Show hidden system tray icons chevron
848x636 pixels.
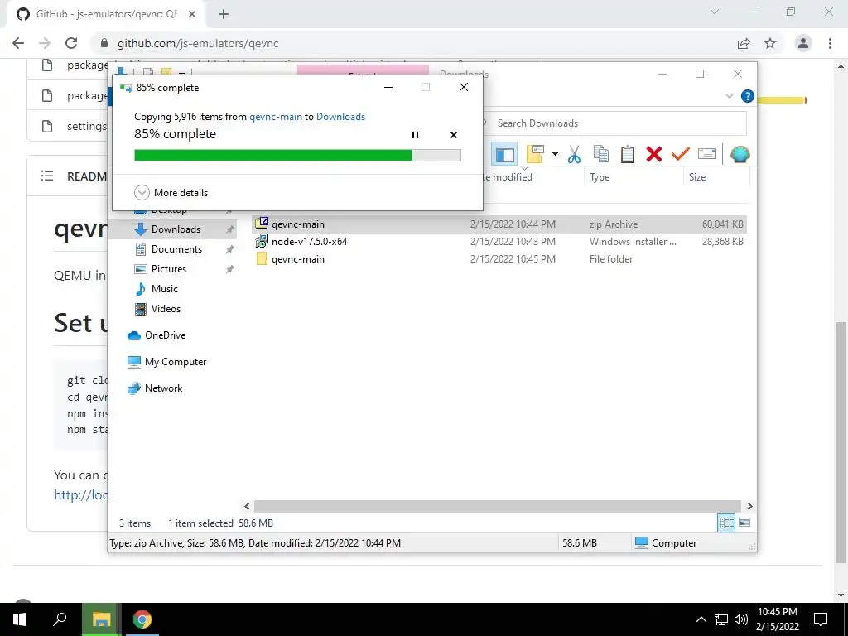[701, 619]
